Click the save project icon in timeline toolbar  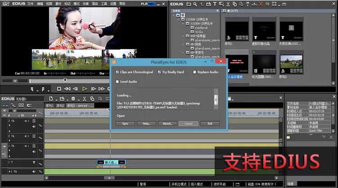(x=73, y=99)
